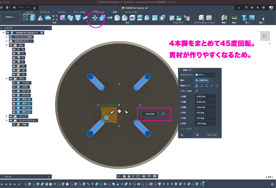Image resolution: width=276 pixels, height=188 pixels.
Task: Click the Pan hand tool in navigation bar
Action: coord(129,176)
